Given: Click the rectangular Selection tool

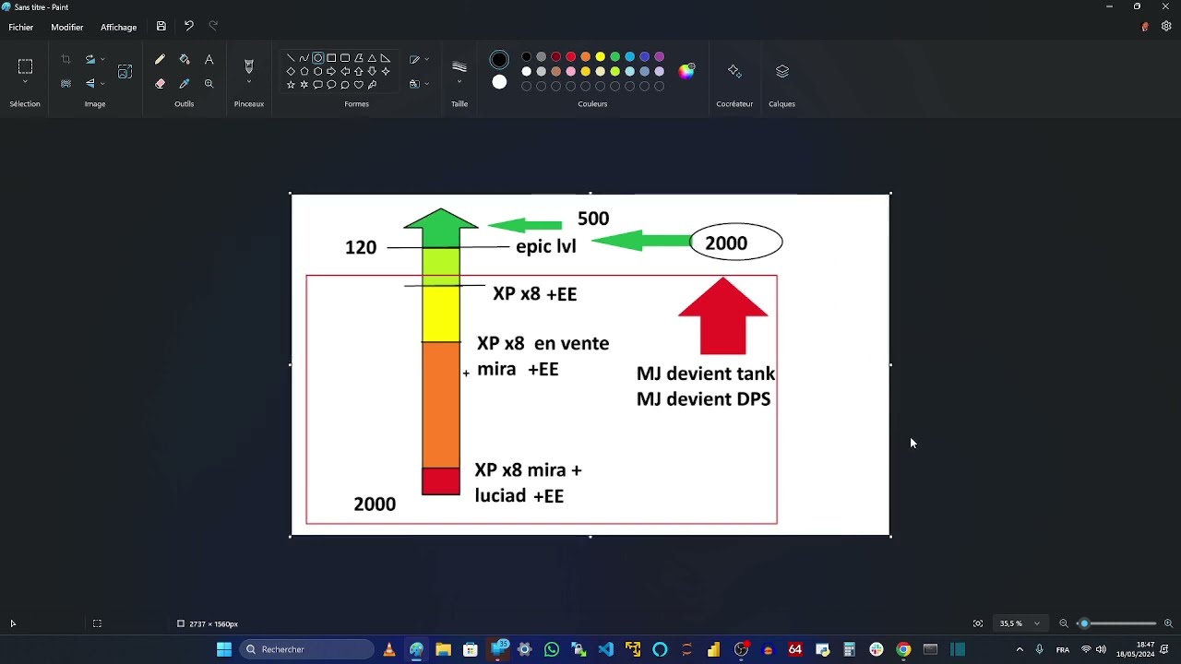Looking at the screenshot, I should click(x=25, y=66).
